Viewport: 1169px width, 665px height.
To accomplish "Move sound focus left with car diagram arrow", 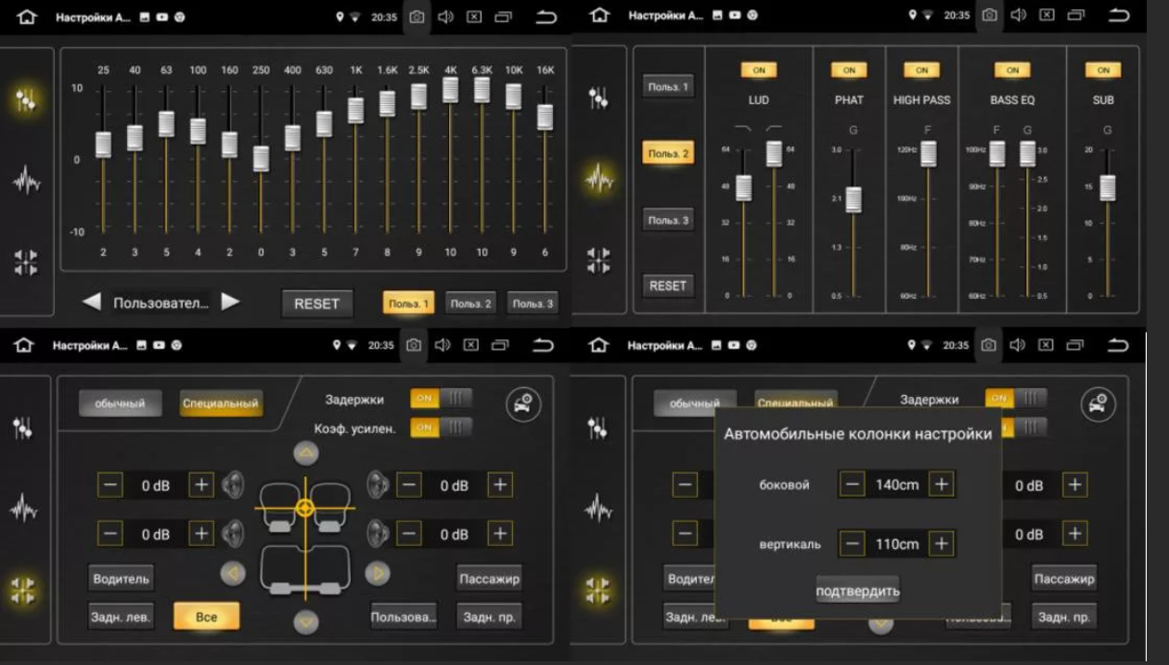I will 233,574.
